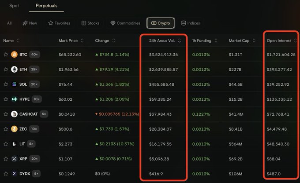Screen dimensions: 300x183
Task: Star the LIT perpetual
Action: [x=6, y=144]
